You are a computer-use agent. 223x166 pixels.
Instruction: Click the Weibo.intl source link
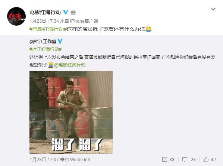tap(80, 160)
